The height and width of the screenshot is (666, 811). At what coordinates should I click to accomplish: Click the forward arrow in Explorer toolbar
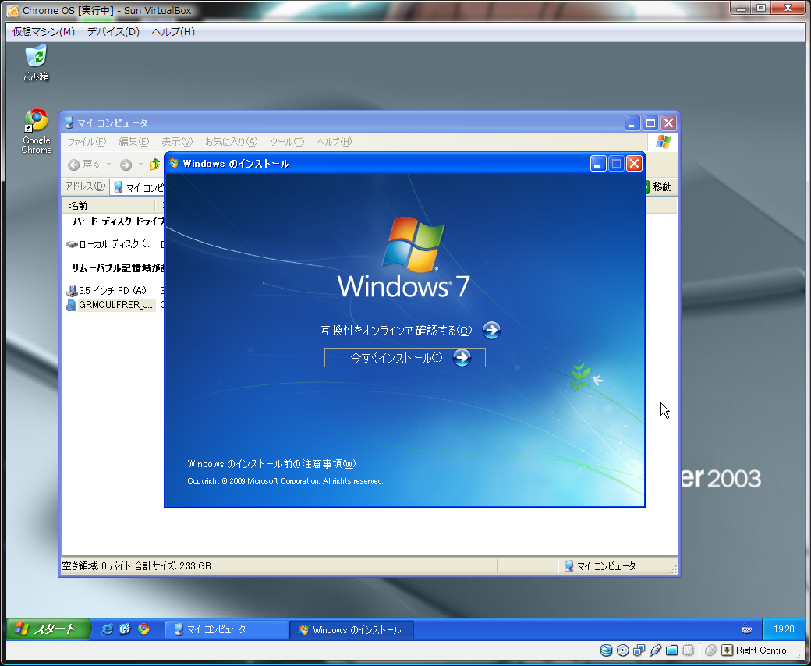(126, 165)
